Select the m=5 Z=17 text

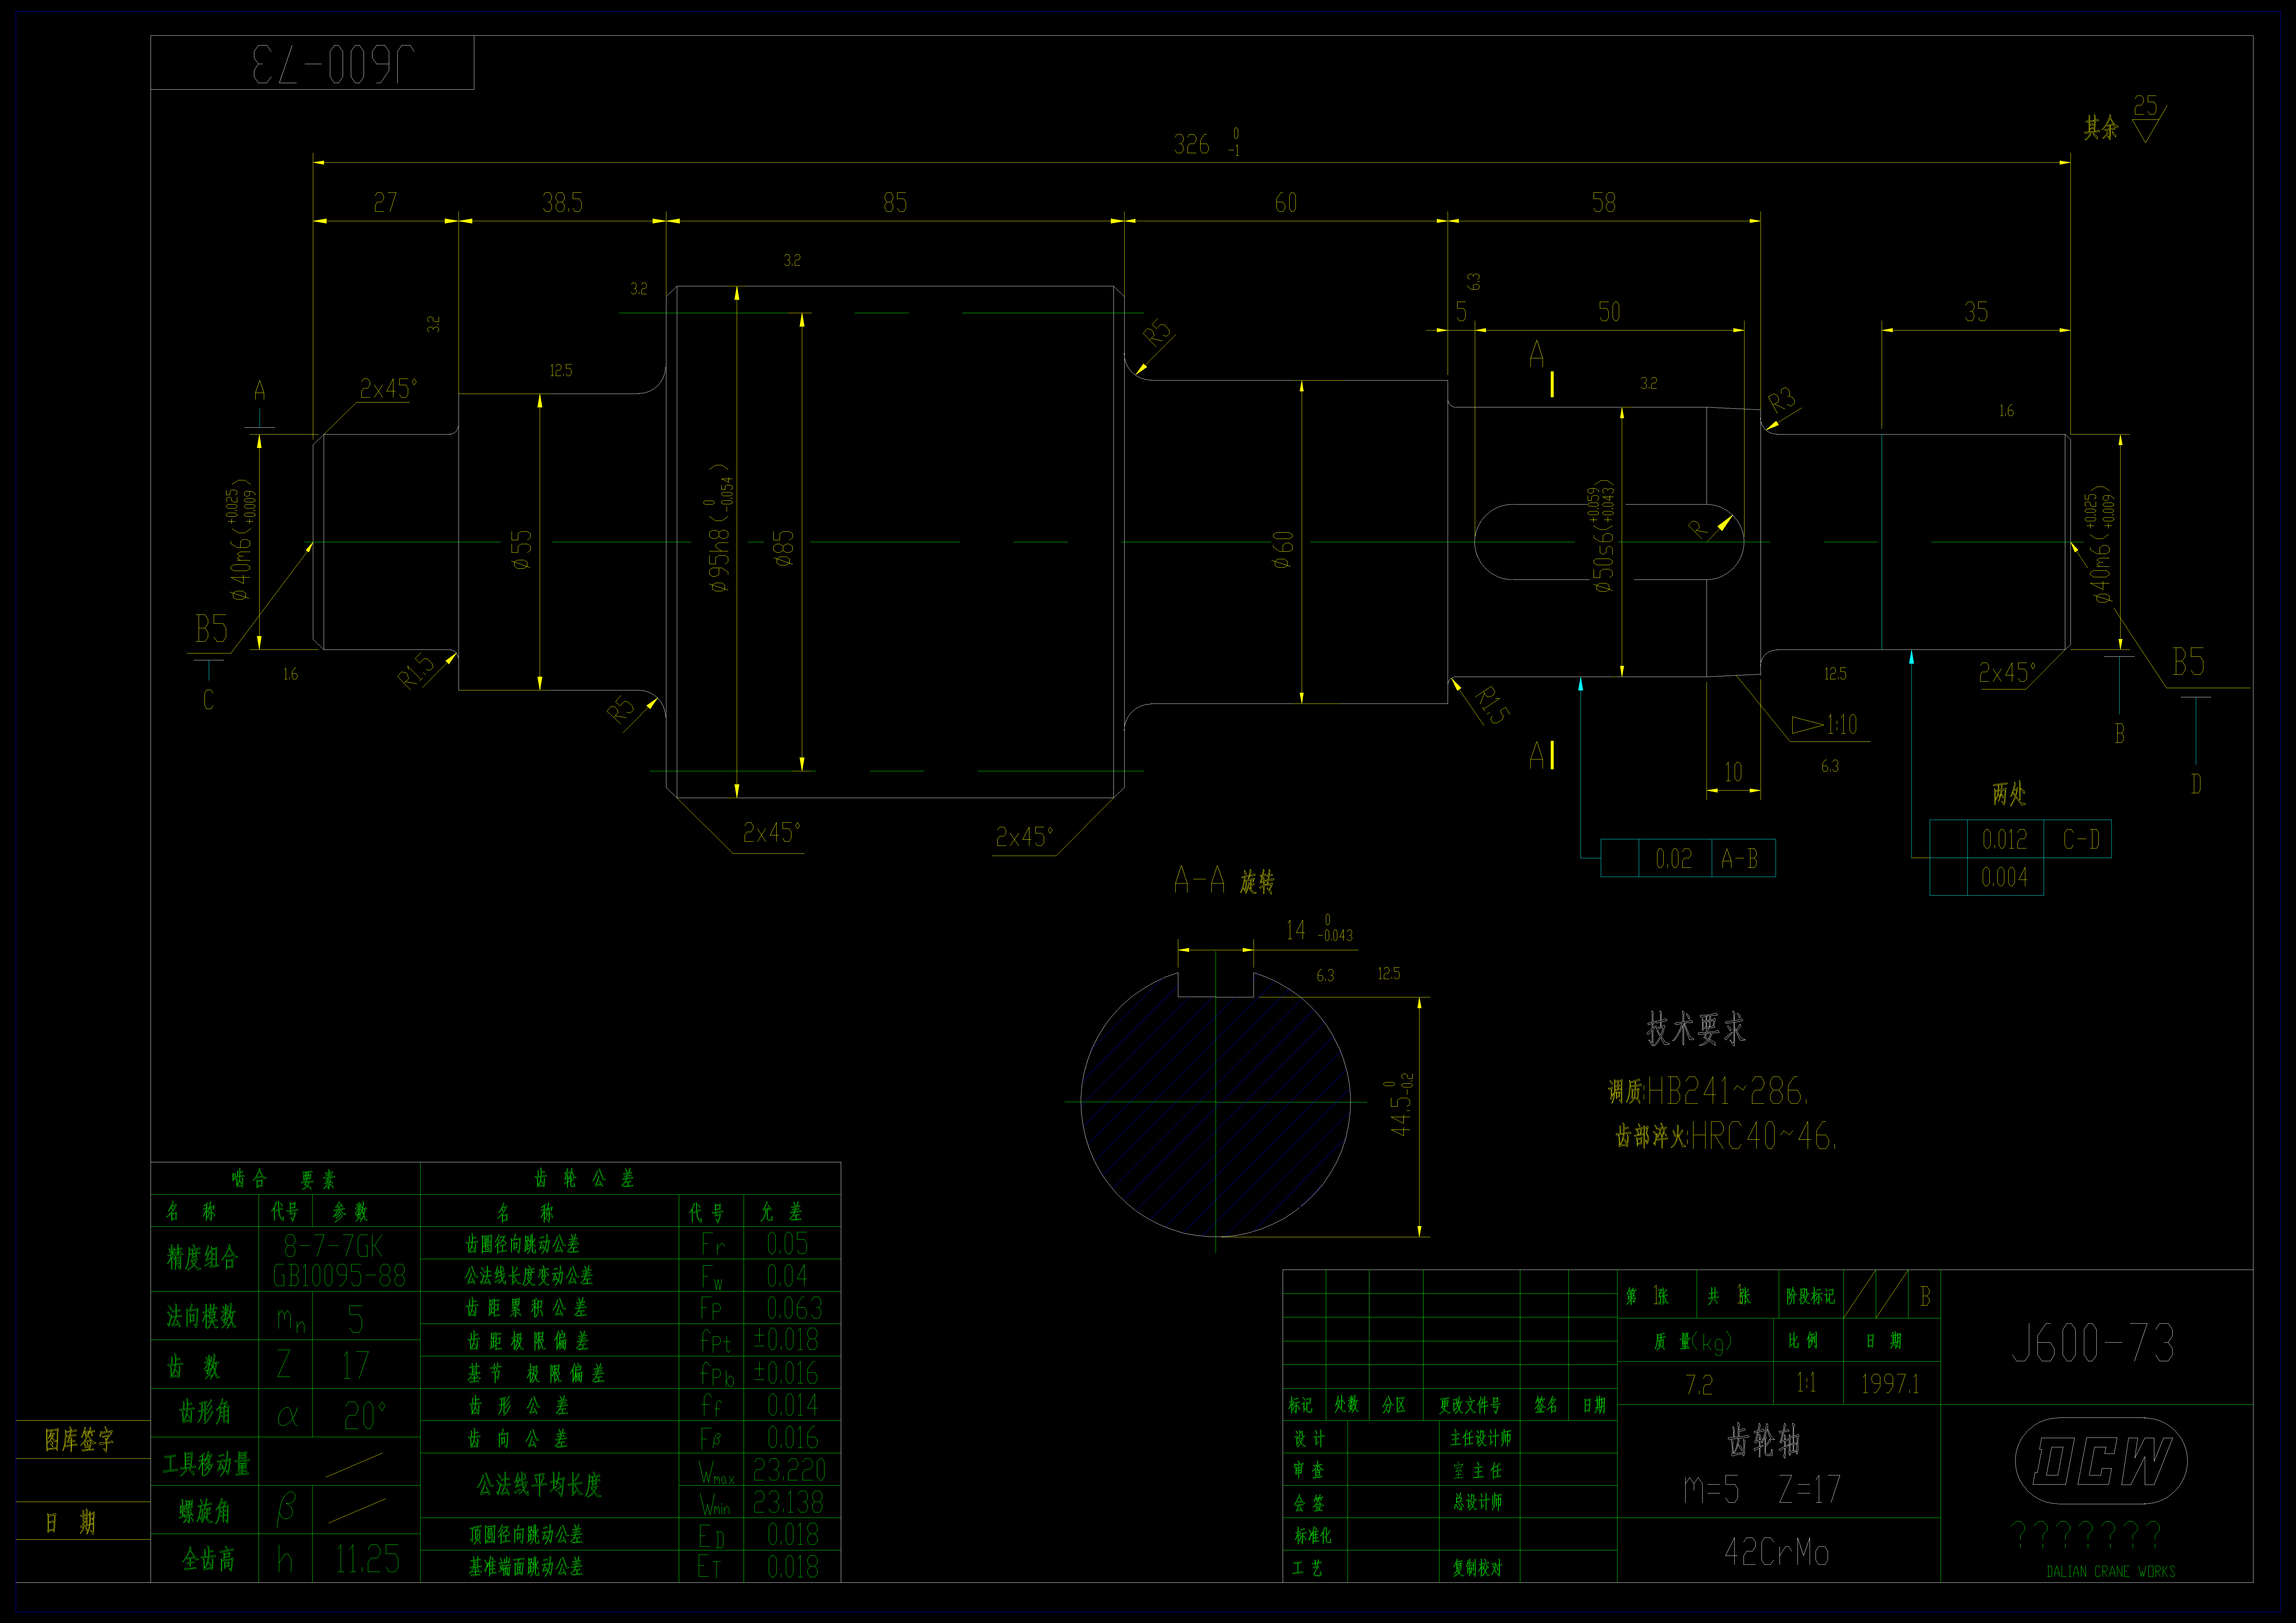tap(1762, 1490)
